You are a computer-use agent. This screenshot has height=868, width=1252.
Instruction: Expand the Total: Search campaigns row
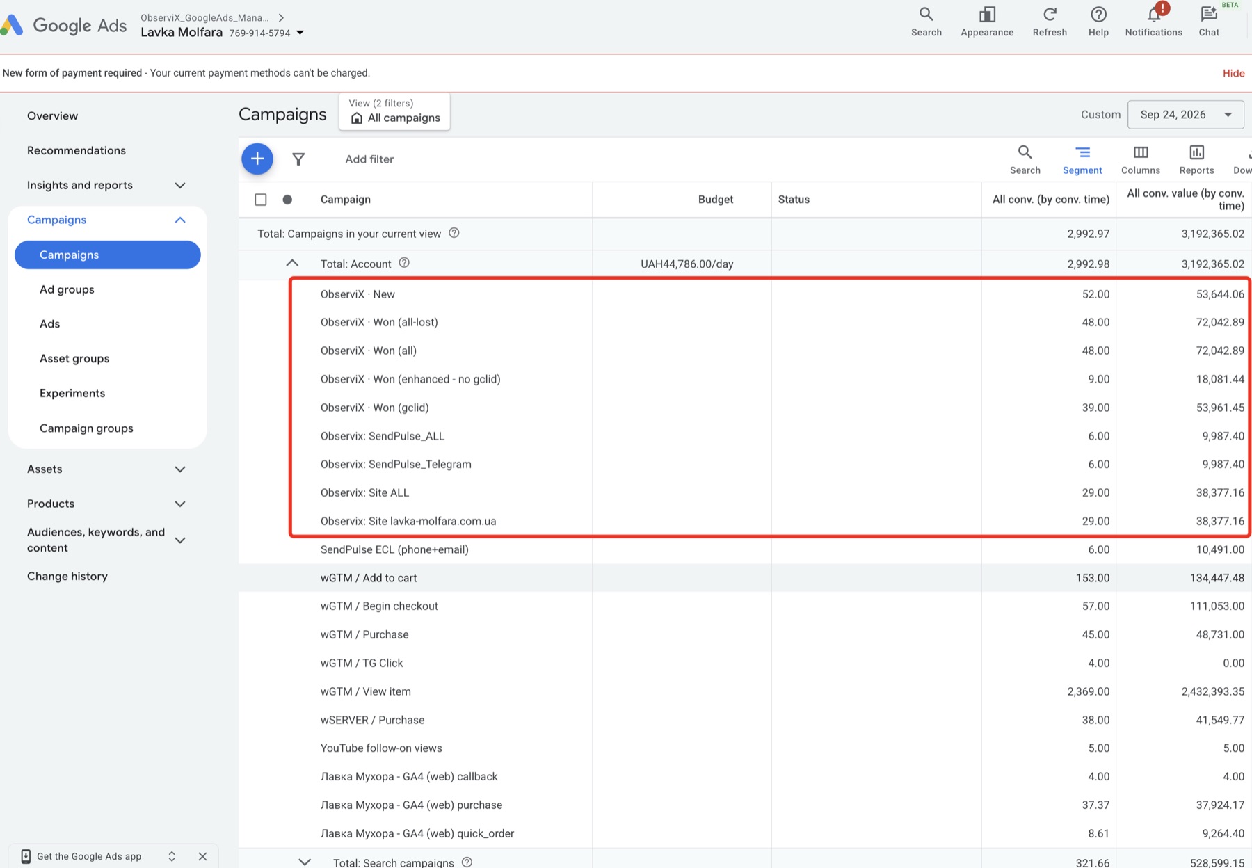[305, 862]
